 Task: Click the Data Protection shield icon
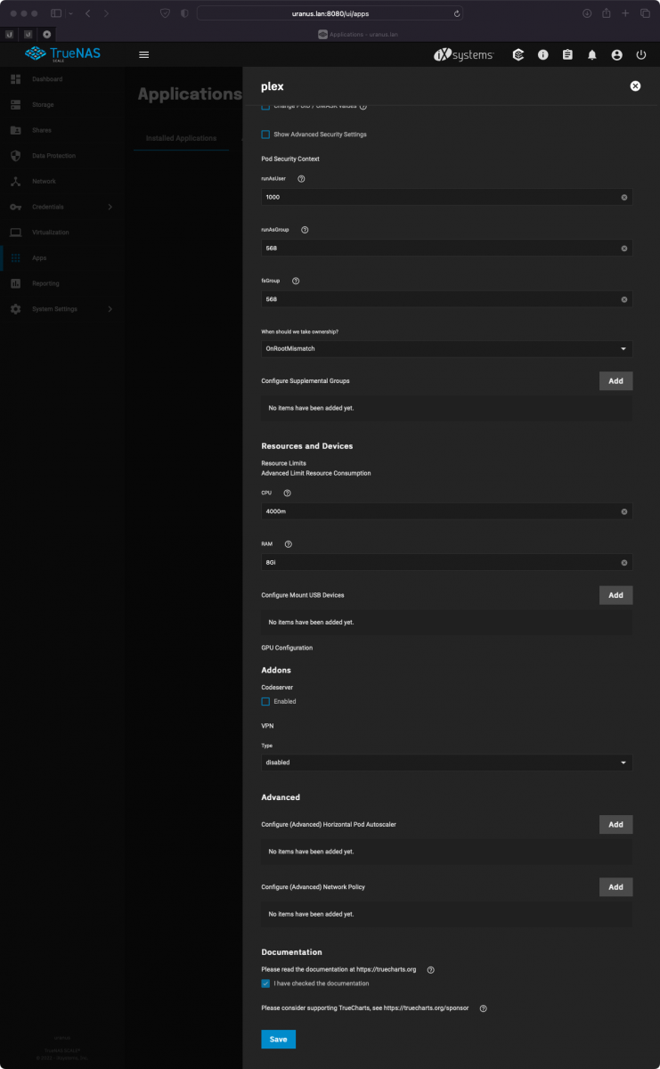click(15, 156)
